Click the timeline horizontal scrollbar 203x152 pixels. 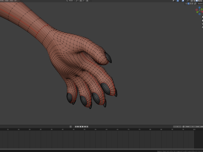pos(101,149)
